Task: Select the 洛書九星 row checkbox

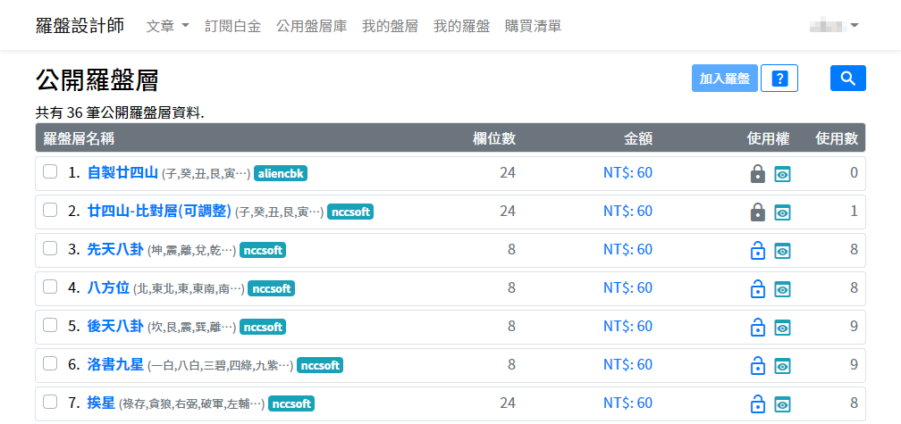Action: (51, 364)
